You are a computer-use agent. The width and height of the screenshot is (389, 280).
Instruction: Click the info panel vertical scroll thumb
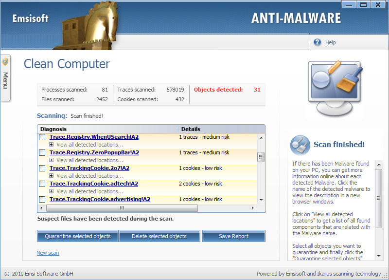379,198
